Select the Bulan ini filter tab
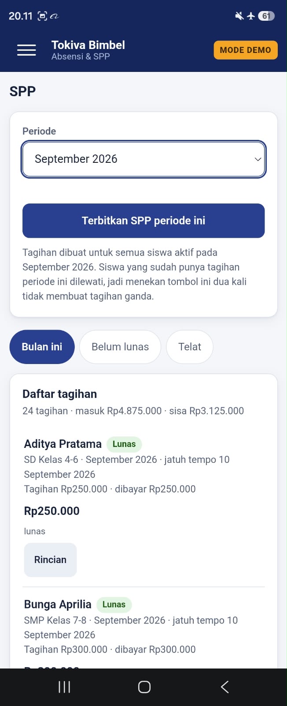This screenshot has width=287, height=706. [x=42, y=347]
